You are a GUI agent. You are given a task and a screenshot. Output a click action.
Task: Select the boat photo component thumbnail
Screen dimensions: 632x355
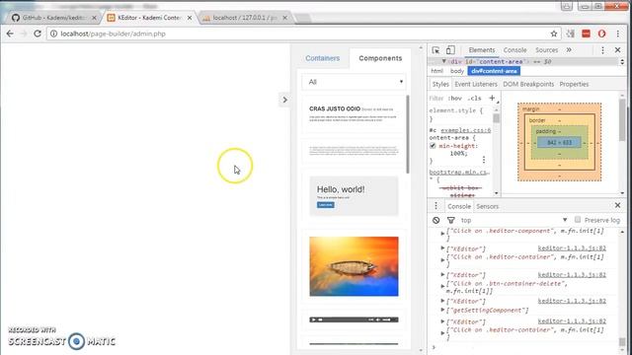tap(354, 266)
